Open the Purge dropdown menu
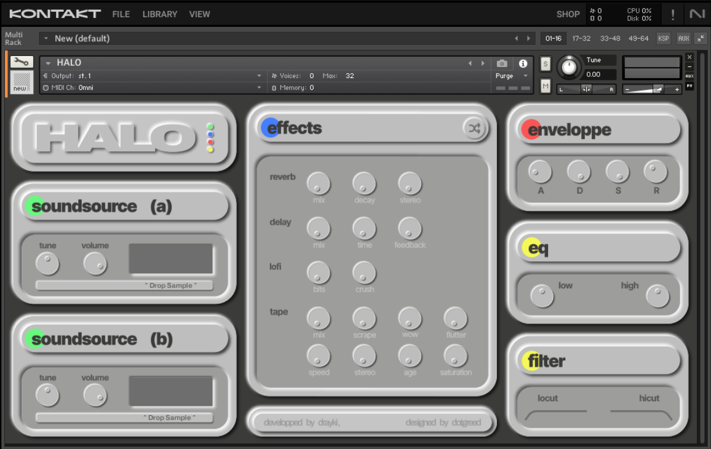 [x=512, y=76]
